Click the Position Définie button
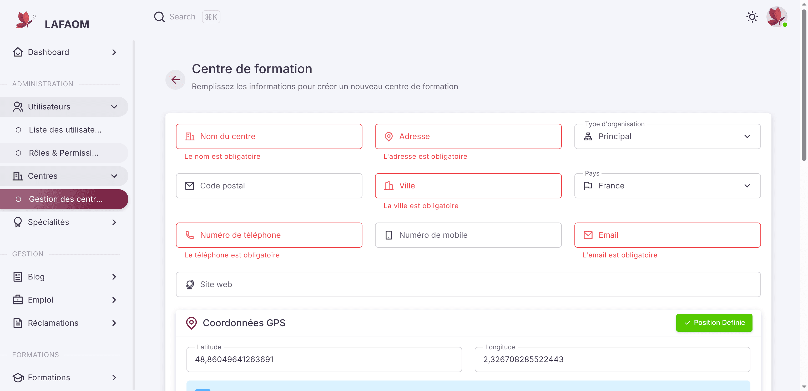 click(x=714, y=323)
